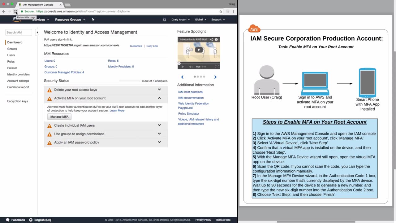The image size is (396, 223).
Task: Click the globe icon for language
Action: (x=31, y=220)
